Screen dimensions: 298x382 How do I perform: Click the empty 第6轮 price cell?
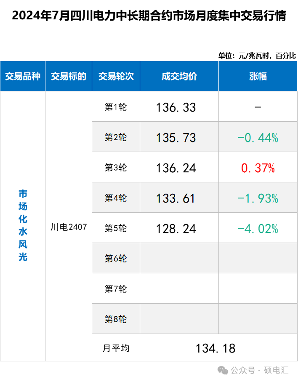pos(179,258)
